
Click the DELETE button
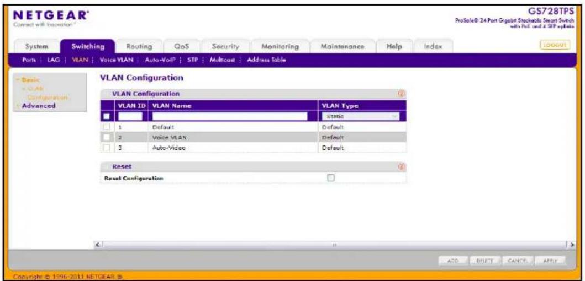pyautogui.click(x=486, y=261)
